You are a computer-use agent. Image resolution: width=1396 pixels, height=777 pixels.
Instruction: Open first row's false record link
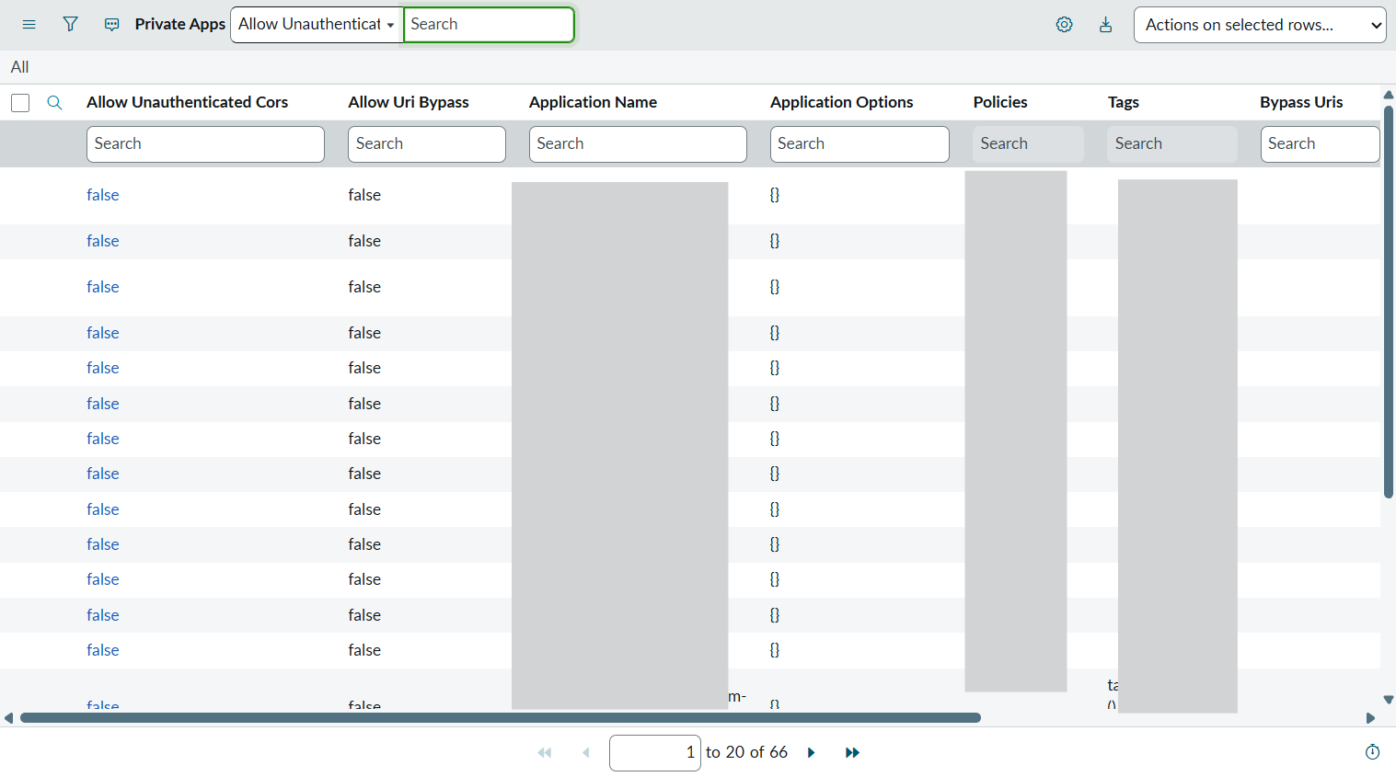pyautogui.click(x=103, y=195)
